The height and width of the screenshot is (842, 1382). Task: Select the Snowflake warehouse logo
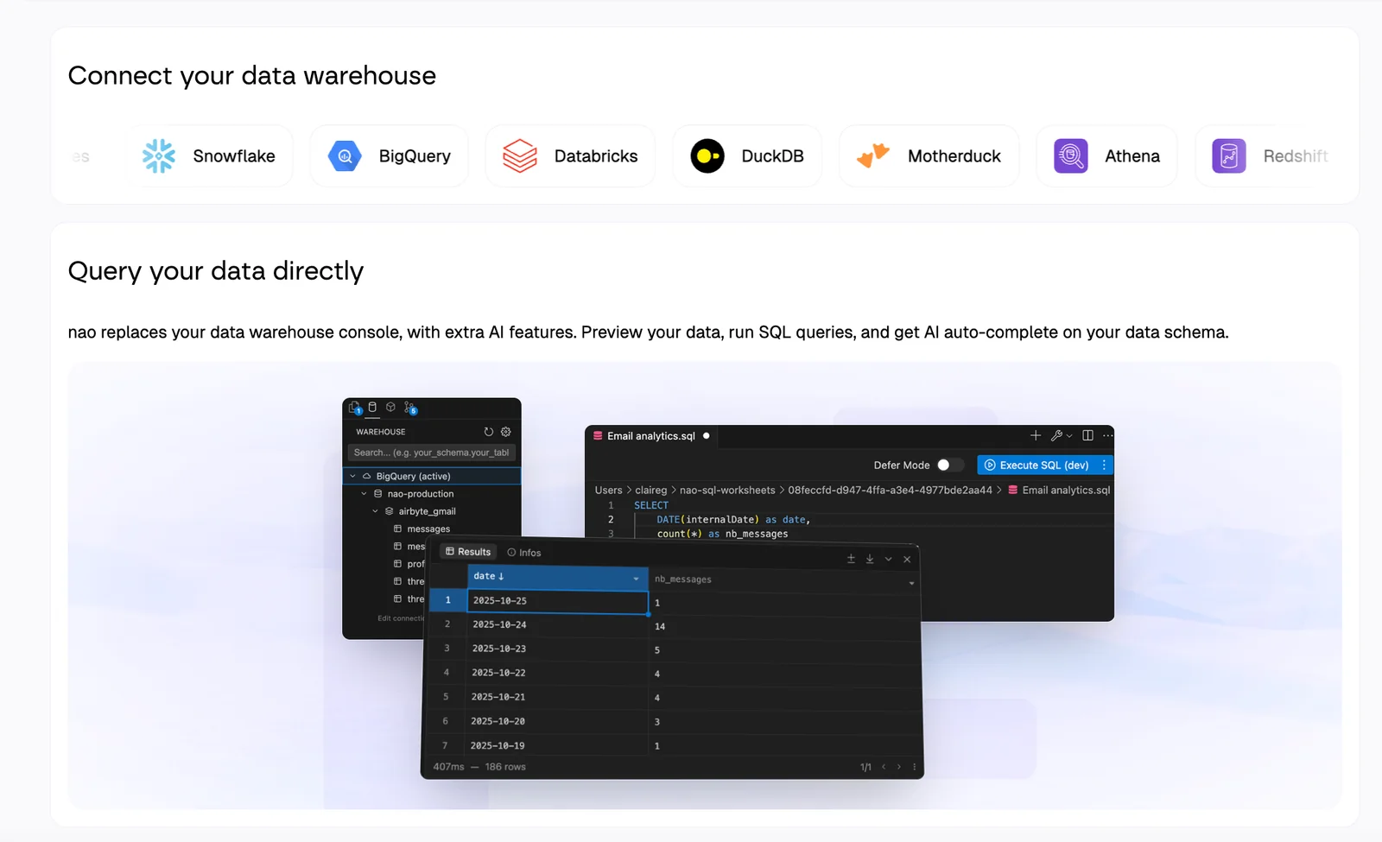click(159, 156)
